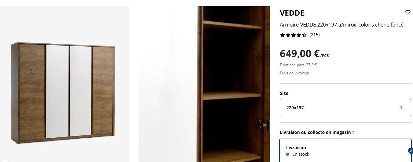
Task: Open the Frais de livraison link
Action: [294, 73]
